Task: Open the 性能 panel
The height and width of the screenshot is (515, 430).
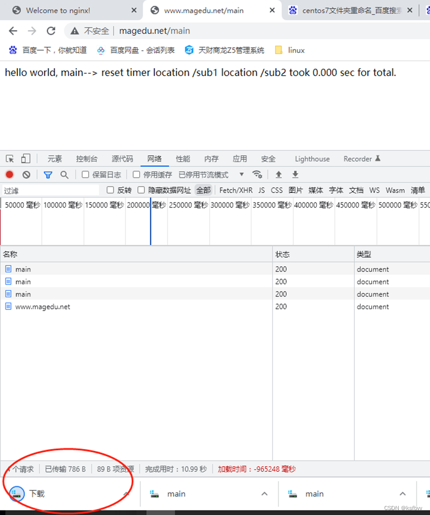Action: [x=183, y=159]
